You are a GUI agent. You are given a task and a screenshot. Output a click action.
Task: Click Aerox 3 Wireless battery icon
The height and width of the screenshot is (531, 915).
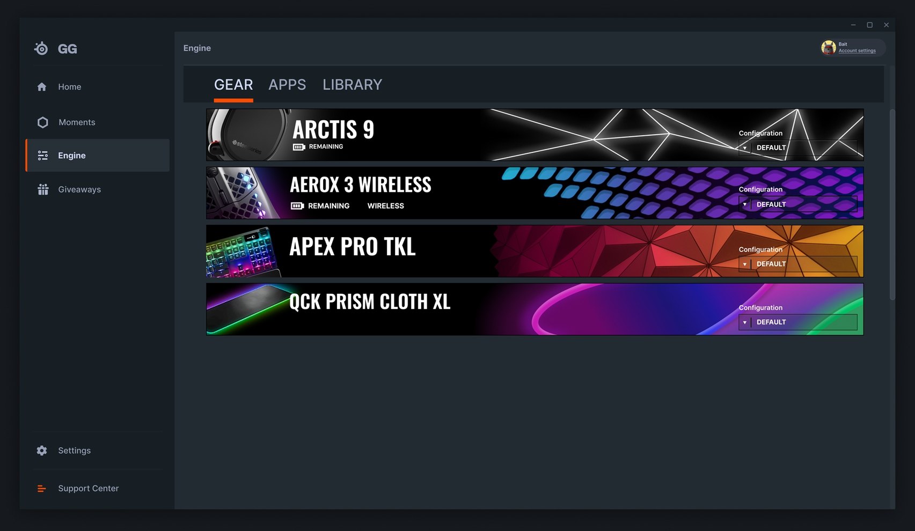297,206
